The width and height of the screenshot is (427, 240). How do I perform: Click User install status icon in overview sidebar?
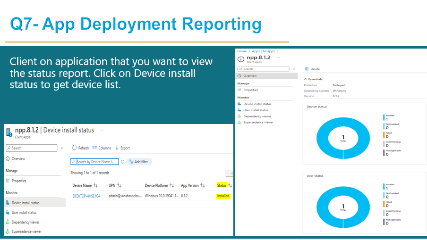coord(239,110)
